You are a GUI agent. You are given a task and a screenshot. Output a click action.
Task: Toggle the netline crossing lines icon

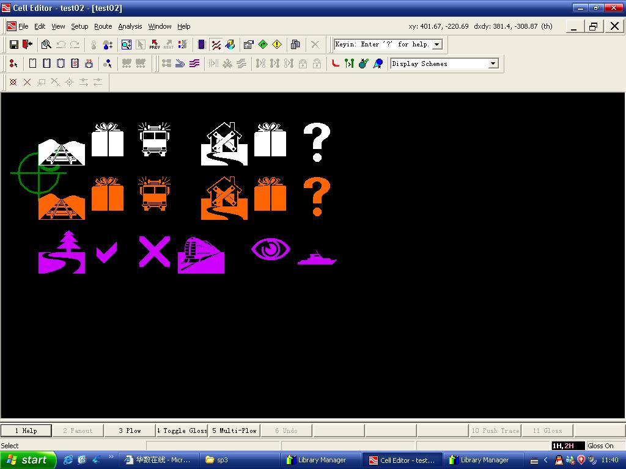click(x=216, y=45)
